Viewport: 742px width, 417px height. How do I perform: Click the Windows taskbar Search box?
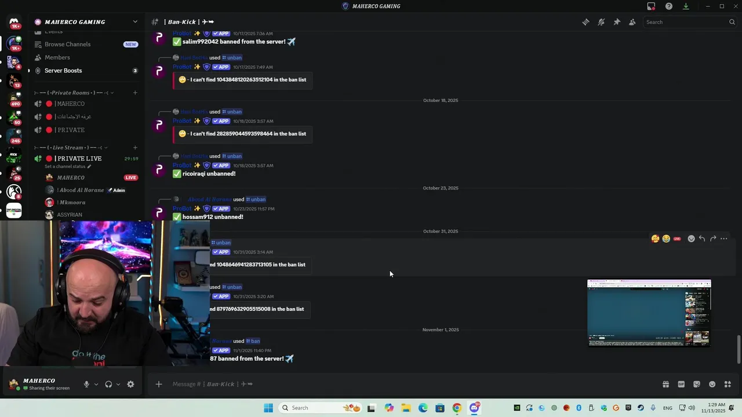point(320,408)
